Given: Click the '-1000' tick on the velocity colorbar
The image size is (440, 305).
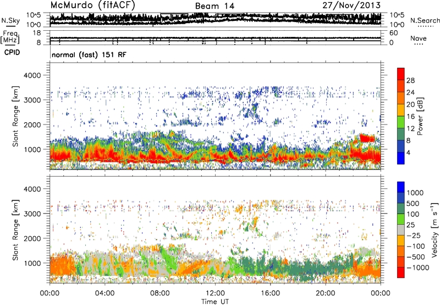Looking at the screenshot, I should [418, 268].
